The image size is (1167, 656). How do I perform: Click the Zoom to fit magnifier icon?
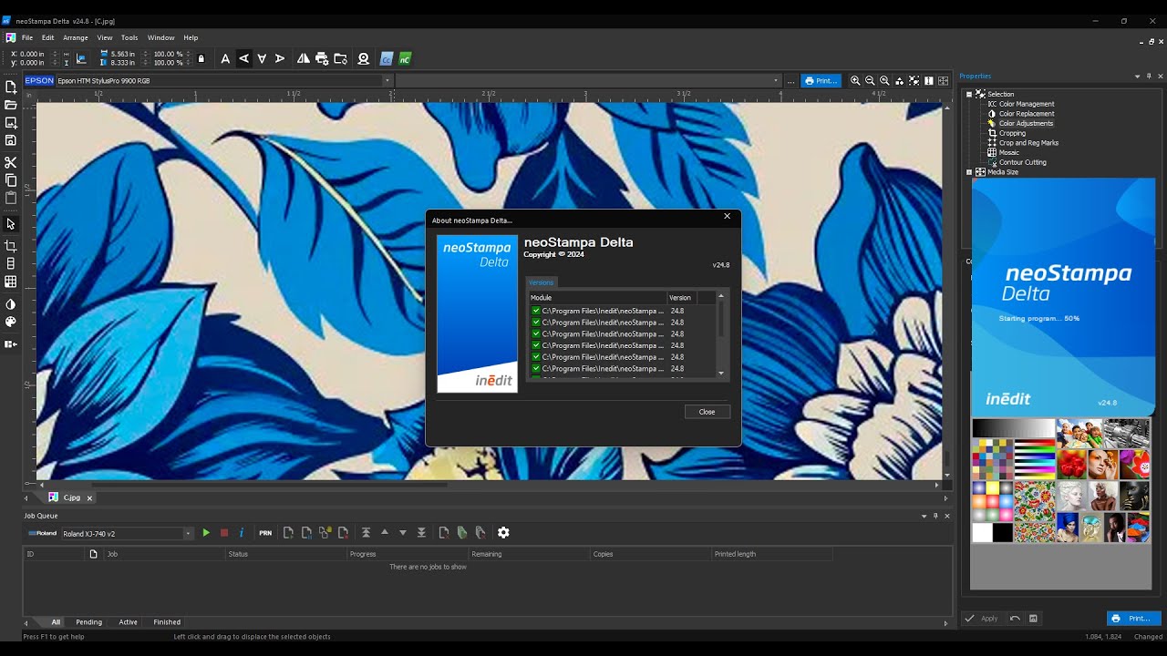pos(884,80)
